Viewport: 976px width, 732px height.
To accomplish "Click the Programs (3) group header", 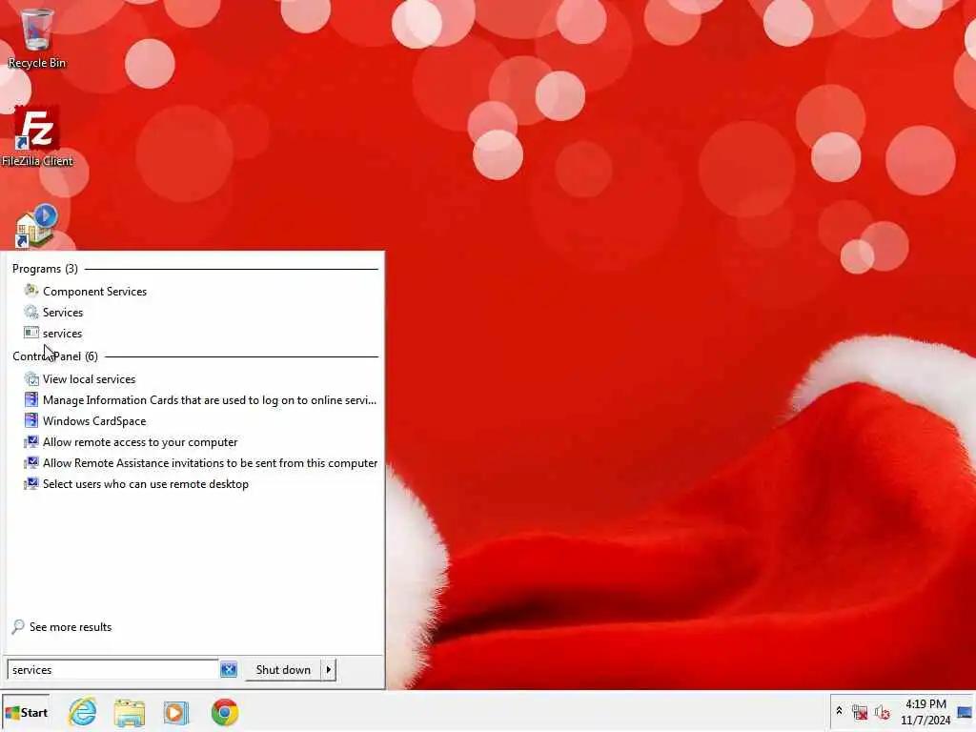I will [x=45, y=269].
